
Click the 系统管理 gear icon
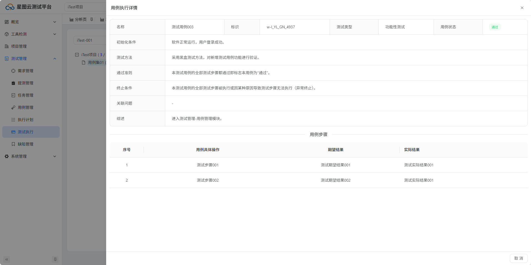click(x=7, y=156)
